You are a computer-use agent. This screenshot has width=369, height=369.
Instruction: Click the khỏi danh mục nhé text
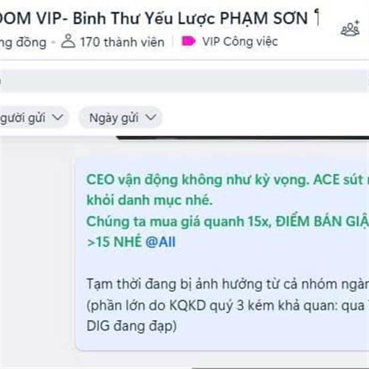tap(149, 200)
